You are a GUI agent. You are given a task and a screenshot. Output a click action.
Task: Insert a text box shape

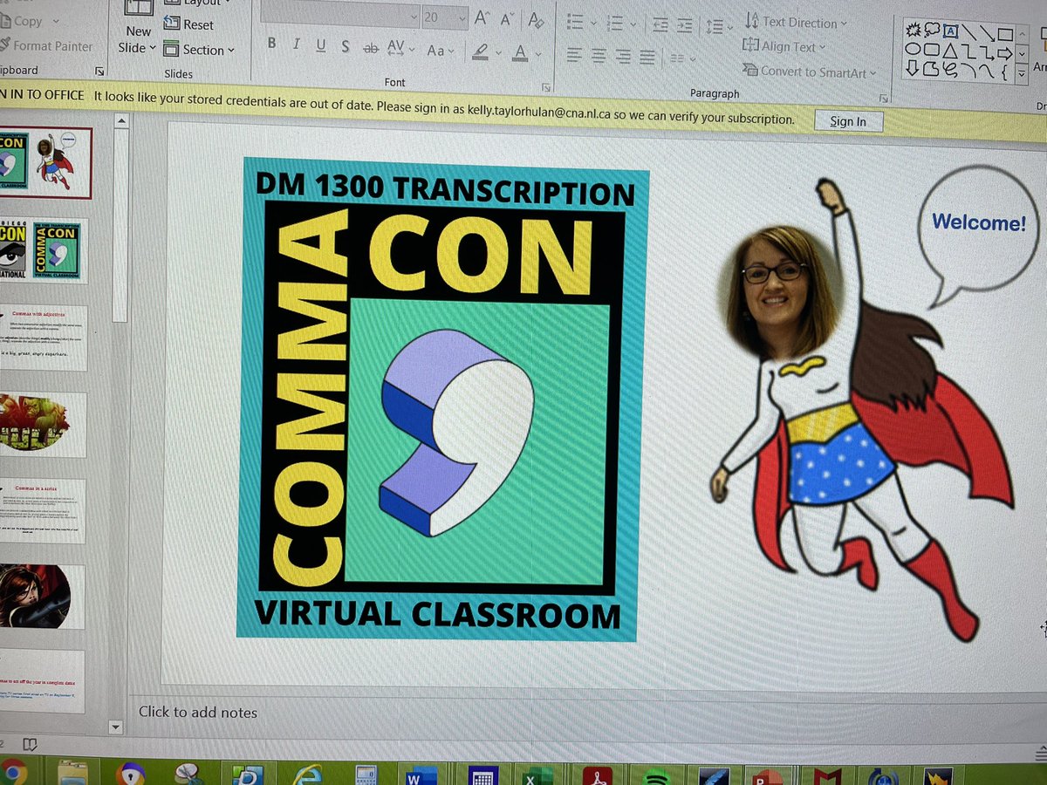point(951,31)
